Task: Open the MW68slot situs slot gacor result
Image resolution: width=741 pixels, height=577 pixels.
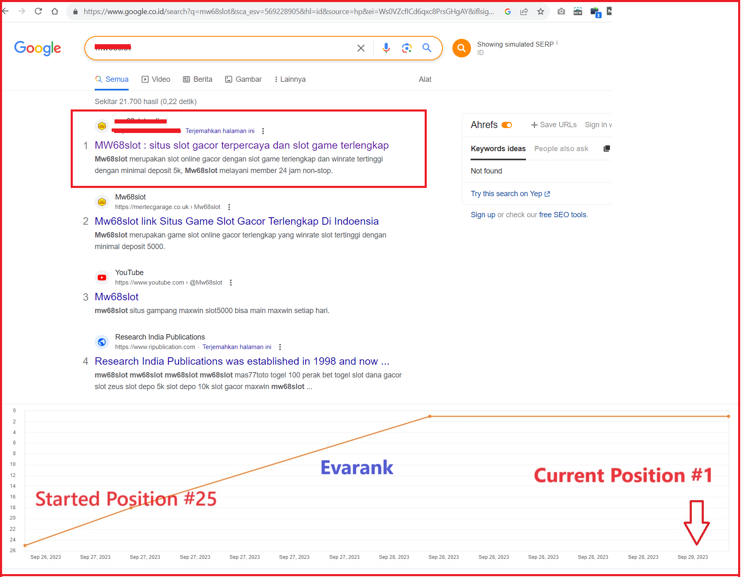Action: (x=241, y=145)
